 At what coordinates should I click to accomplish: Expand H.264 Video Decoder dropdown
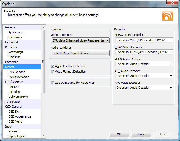pos(144,52)
